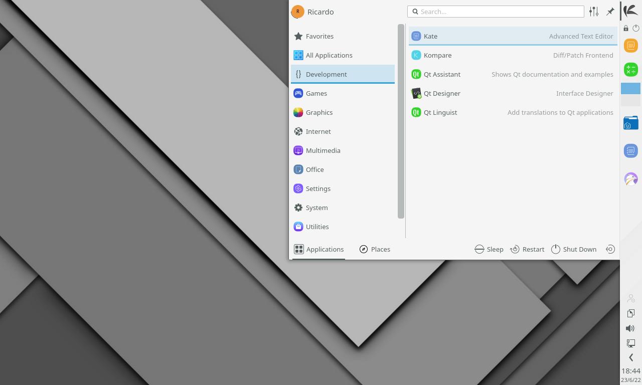Click "Add translations to Qt applications" text
The width and height of the screenshot is (642, 385).
tap(560, 112)
